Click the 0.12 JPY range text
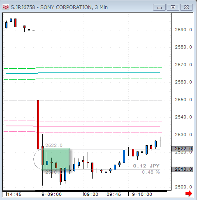 point(146,166)
